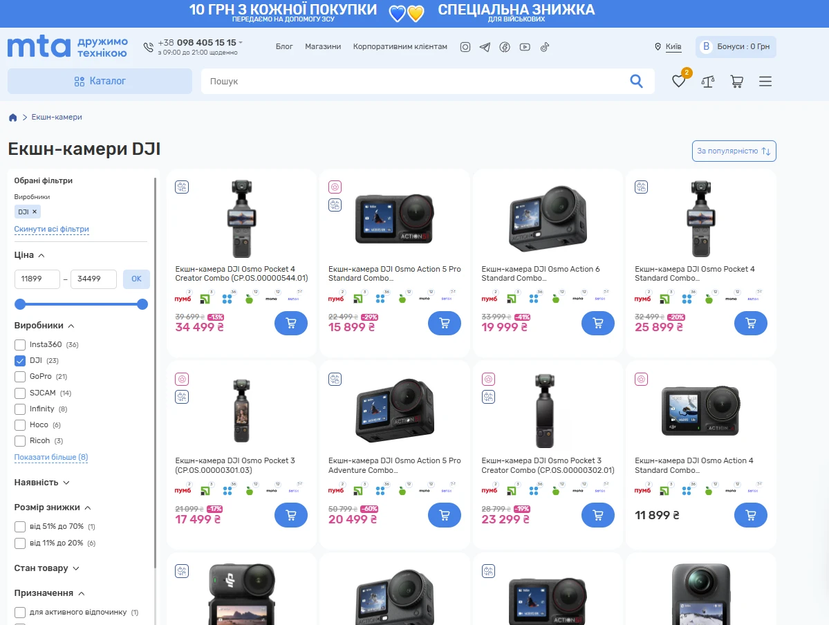Check the Infinity manufacturer filter
This screenshot has width=829, height=625.
pos(20,409)
